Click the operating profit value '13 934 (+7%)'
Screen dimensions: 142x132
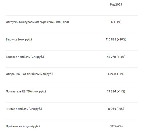(116, 74)
